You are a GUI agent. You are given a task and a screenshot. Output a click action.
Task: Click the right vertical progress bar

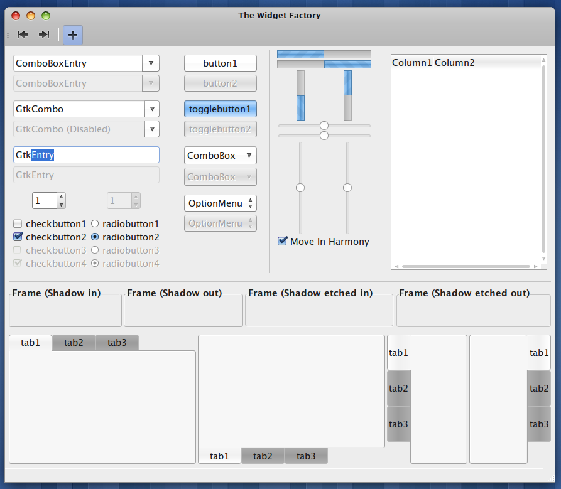(348, 95)
